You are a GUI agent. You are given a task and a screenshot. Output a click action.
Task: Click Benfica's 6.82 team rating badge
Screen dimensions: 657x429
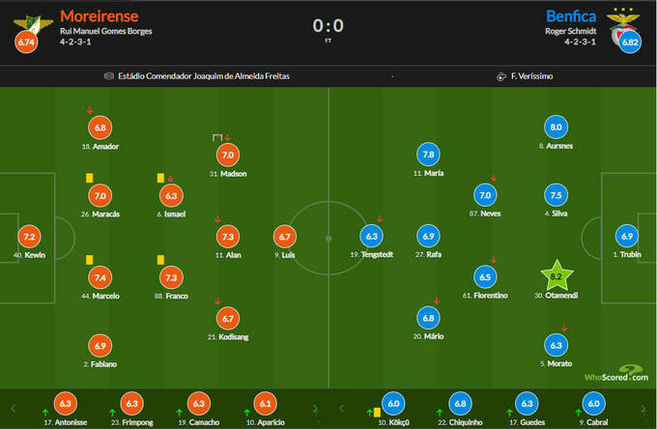click(630, 43)
